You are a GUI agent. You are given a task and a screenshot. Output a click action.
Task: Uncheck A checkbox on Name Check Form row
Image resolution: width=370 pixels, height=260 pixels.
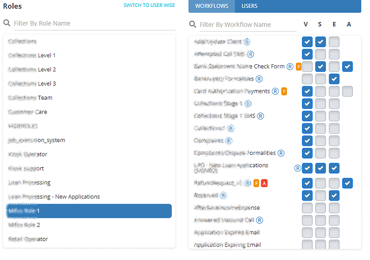click(x=347, y=66)
